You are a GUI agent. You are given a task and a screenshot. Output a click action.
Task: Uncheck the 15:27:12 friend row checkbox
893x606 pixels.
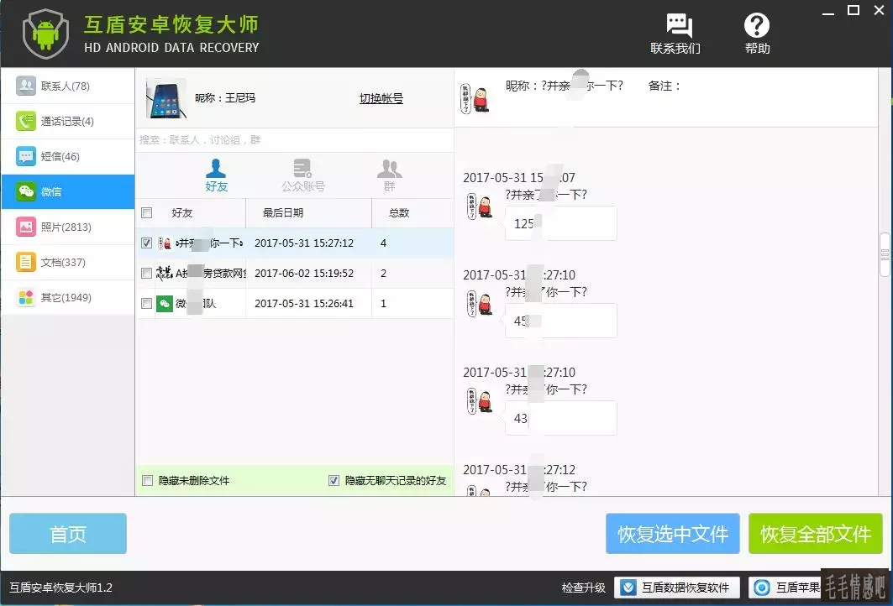pos(146,243)
